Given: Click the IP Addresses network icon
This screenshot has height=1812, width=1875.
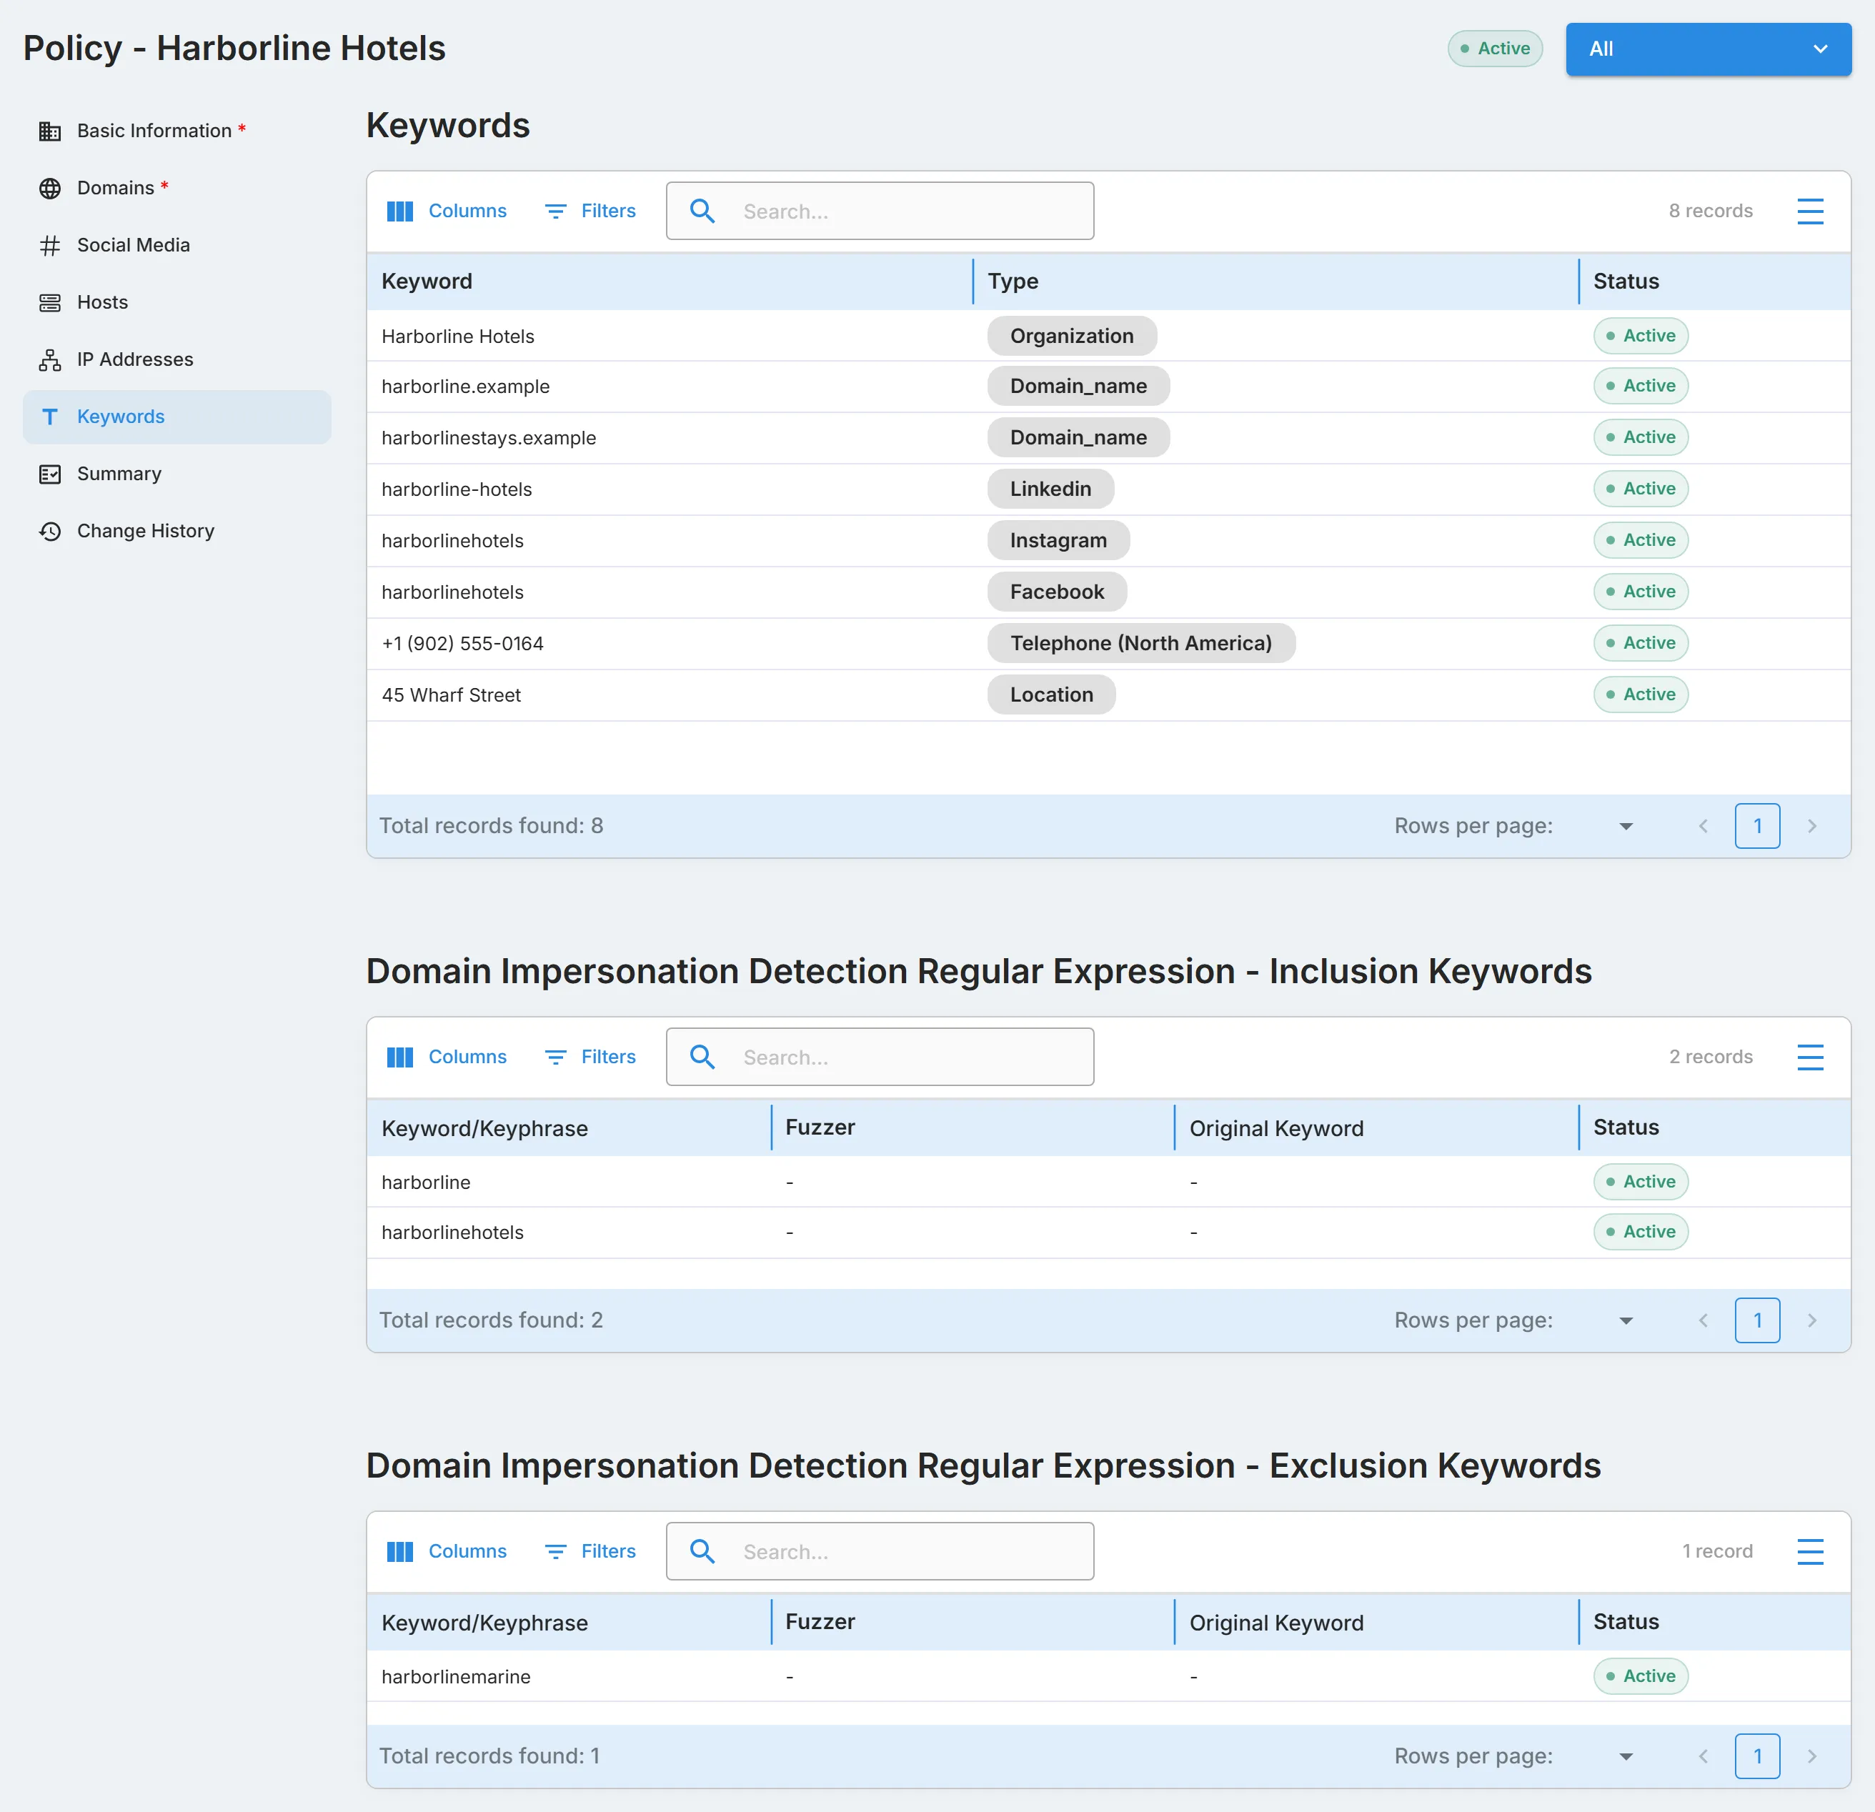Looking at the screenshot, I should tap(50, 359).
